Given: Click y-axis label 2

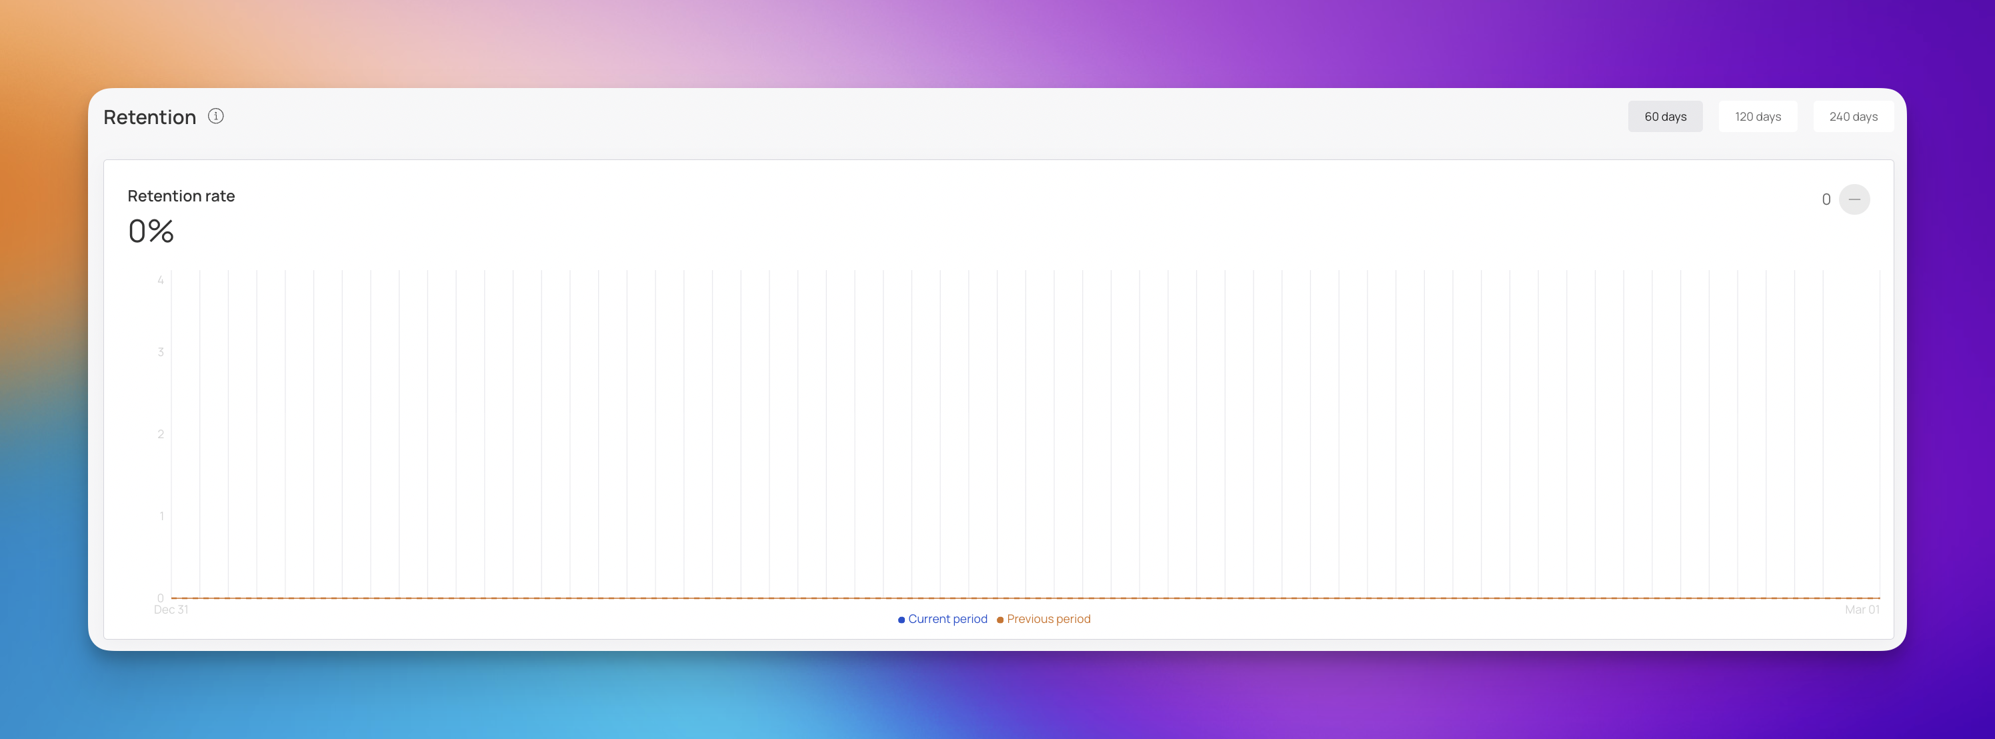Looking at the screenshot, I should (x=160, y=435).
